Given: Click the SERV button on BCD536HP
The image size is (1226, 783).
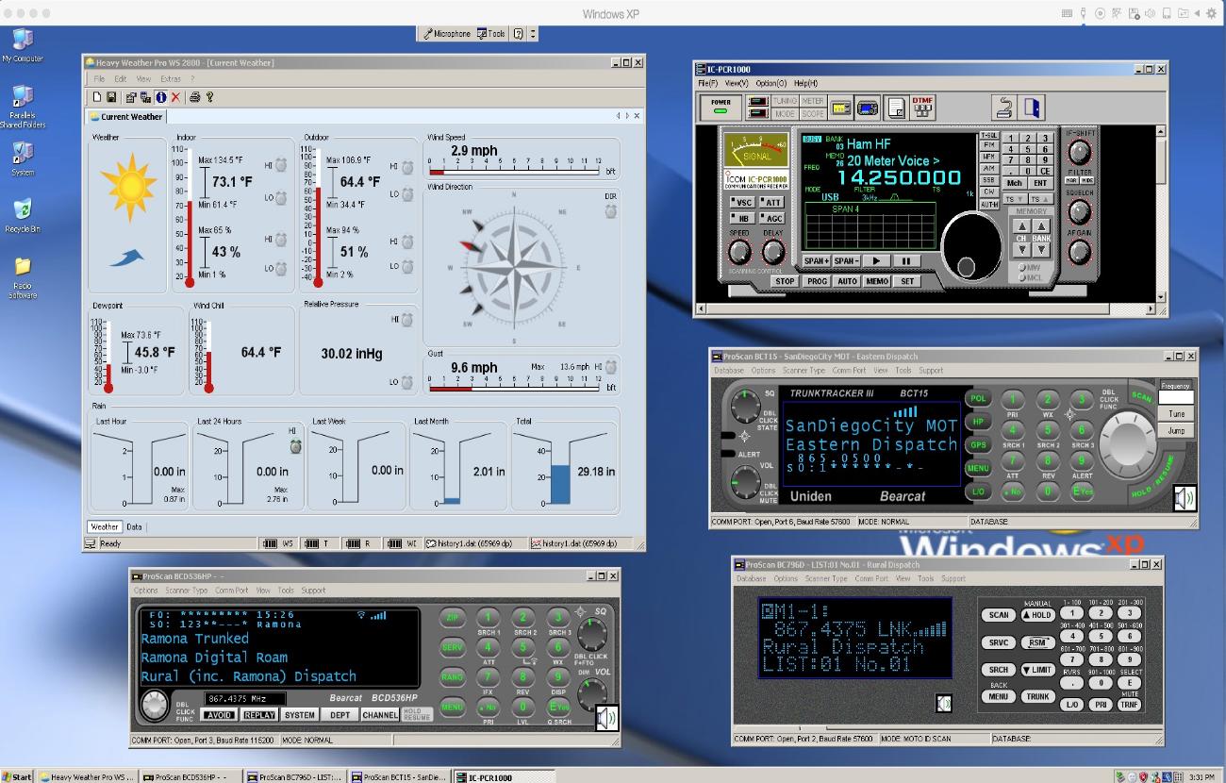Looking at the screenshot, I should (x=453, y=648).
